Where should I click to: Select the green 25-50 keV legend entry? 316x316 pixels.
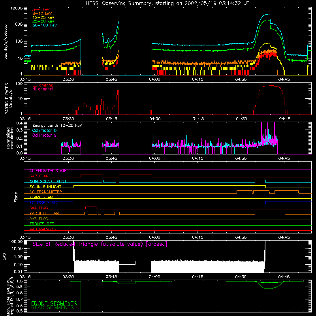43,21
